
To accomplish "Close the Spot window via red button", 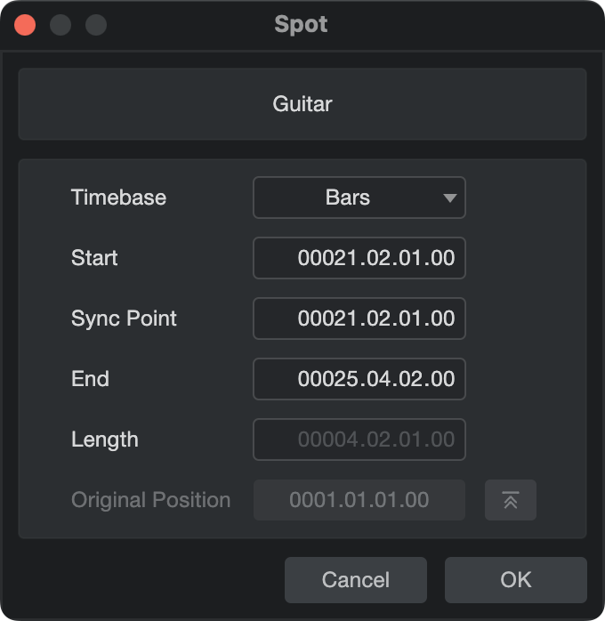I will 25,25.
